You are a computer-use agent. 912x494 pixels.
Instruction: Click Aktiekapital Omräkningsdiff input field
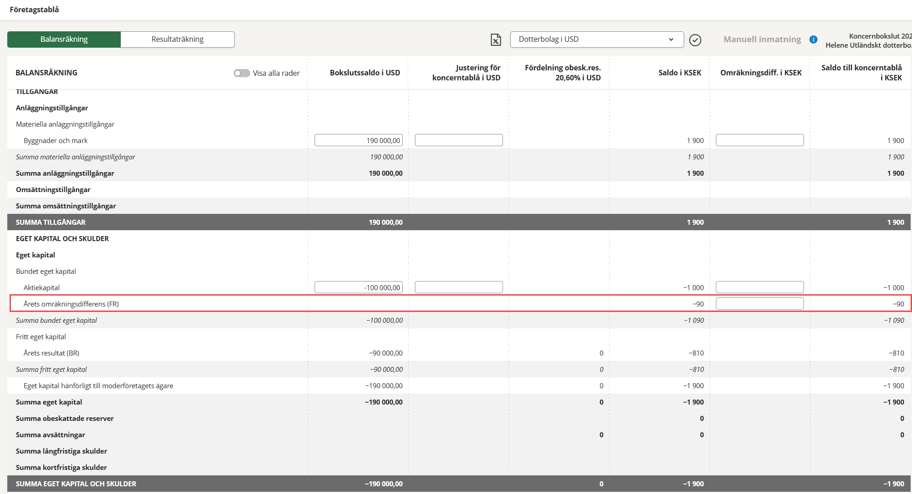coord(759,287)
